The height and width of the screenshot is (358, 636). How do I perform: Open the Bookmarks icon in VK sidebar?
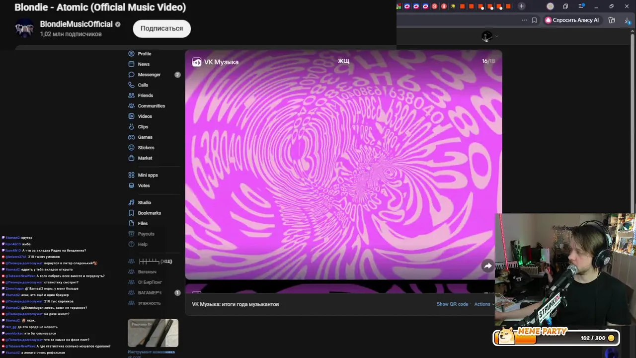point(131,213)
